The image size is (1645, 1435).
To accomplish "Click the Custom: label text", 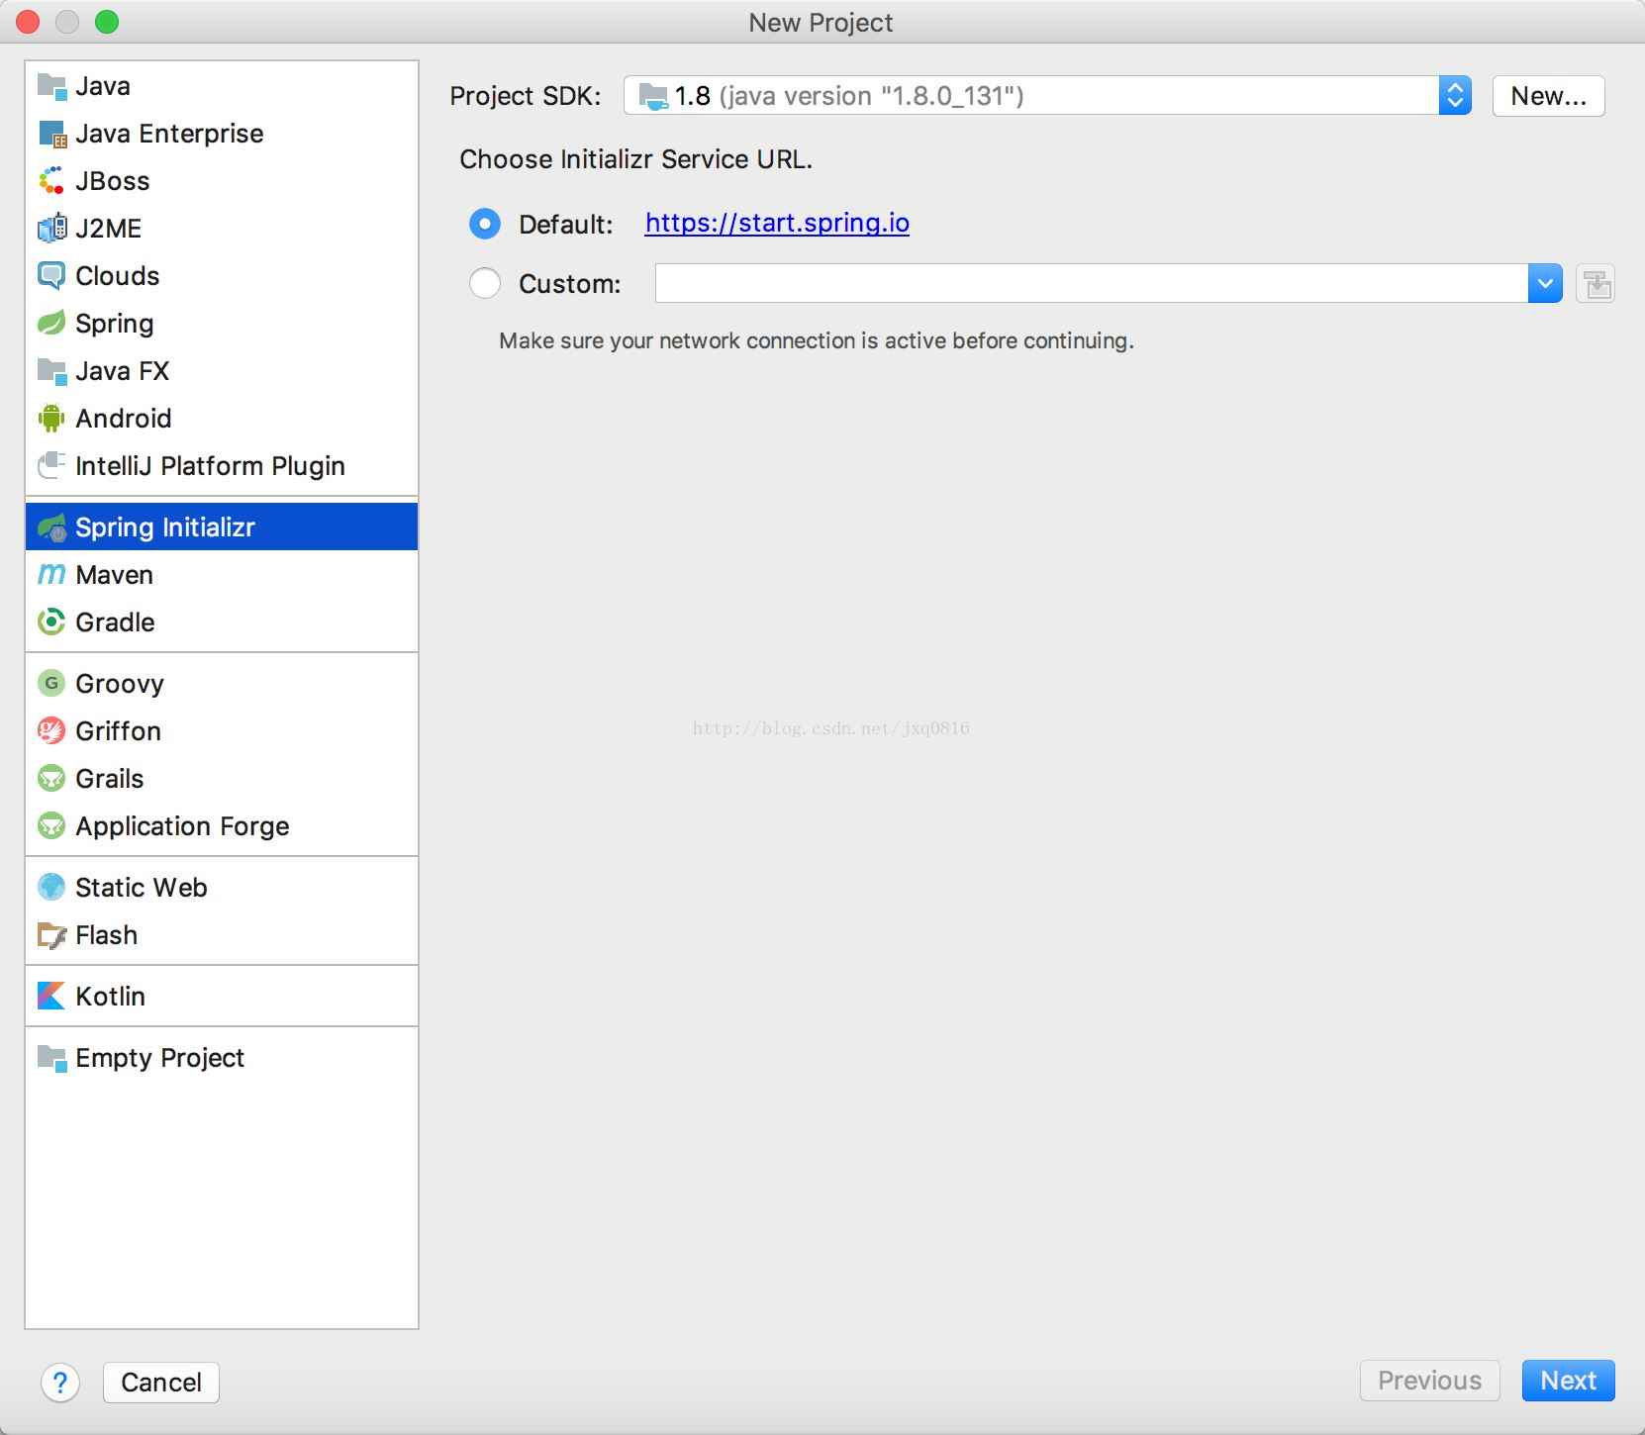I will coord(570,284).
